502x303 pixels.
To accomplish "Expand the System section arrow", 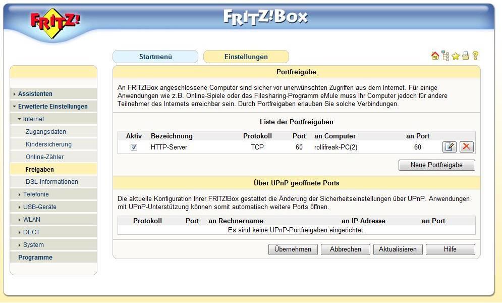I will coord(20,245).
